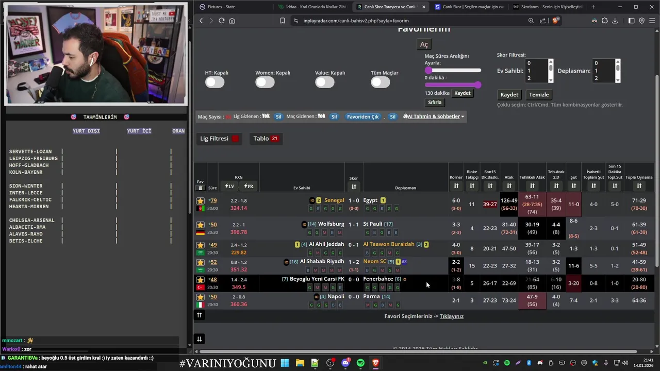This screenshot has height=371, width=660.
Task: Toggle the HT: Kapalı switch
Action: pyautogui.click(x=214, y=82)
